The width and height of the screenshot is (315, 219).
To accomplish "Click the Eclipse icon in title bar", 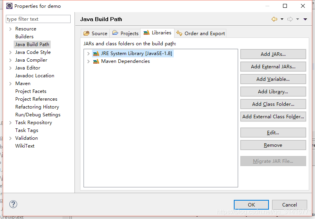I will (9, 6).
